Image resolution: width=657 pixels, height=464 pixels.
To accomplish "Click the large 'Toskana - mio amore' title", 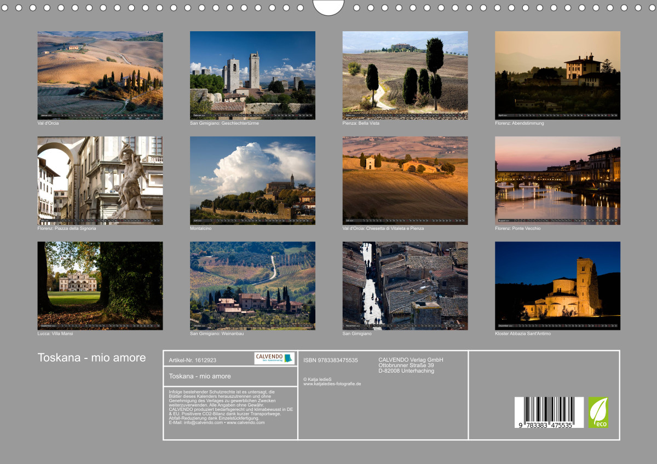I will pos(91,358).
